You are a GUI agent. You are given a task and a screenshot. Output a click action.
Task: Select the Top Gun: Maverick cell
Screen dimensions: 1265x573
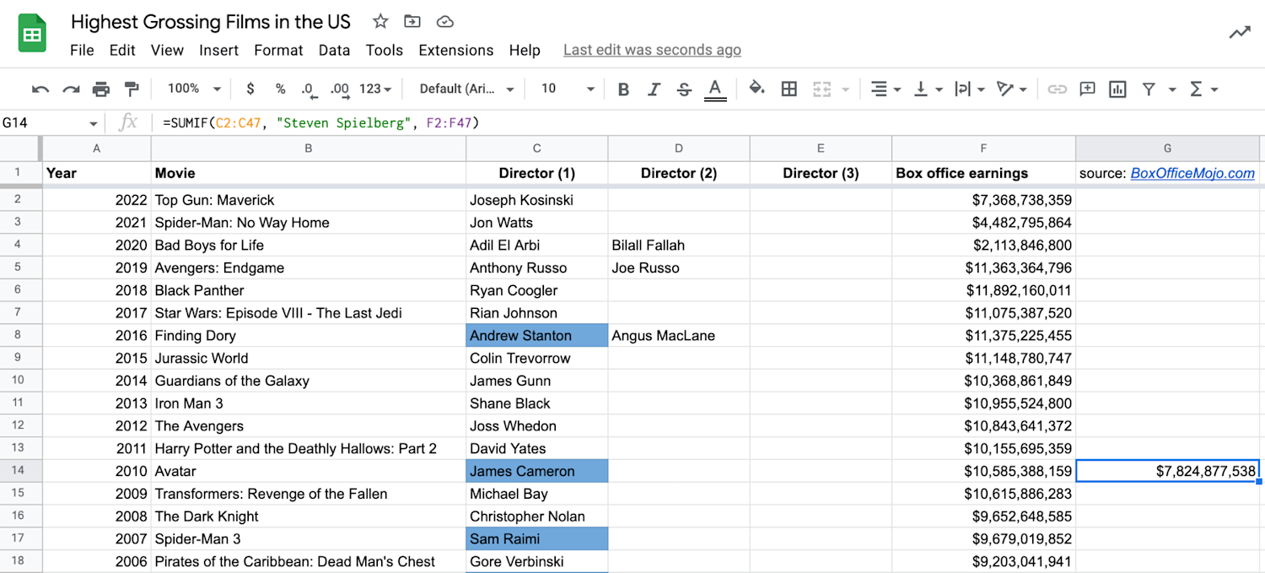coord(308,200)
